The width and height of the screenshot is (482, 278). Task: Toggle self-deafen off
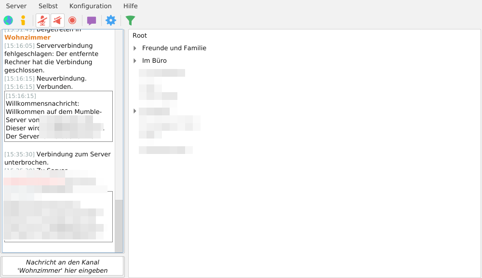(57, 20)
